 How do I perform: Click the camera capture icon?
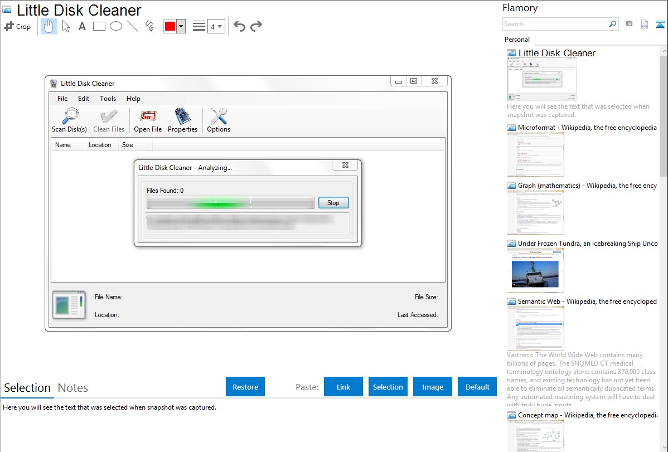click(629, 24)
